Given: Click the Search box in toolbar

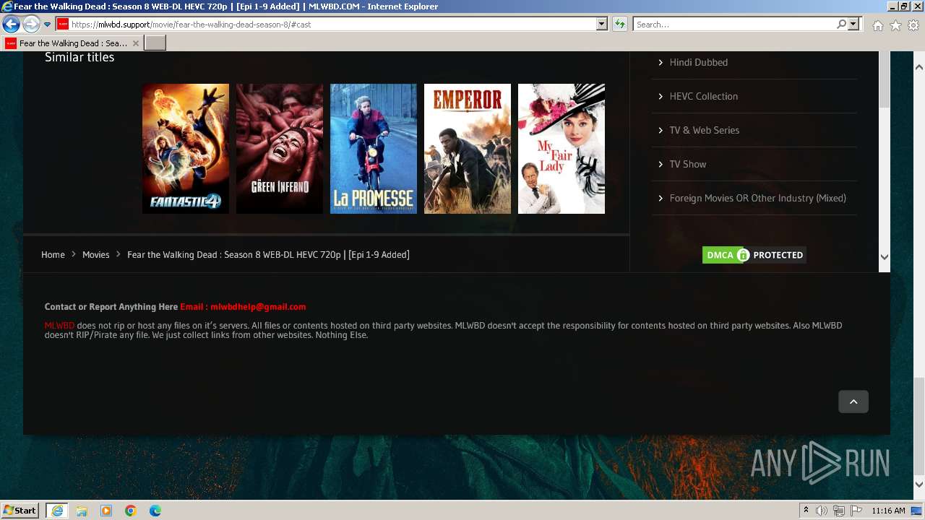Looking at the screenshot, I should 733,25.
